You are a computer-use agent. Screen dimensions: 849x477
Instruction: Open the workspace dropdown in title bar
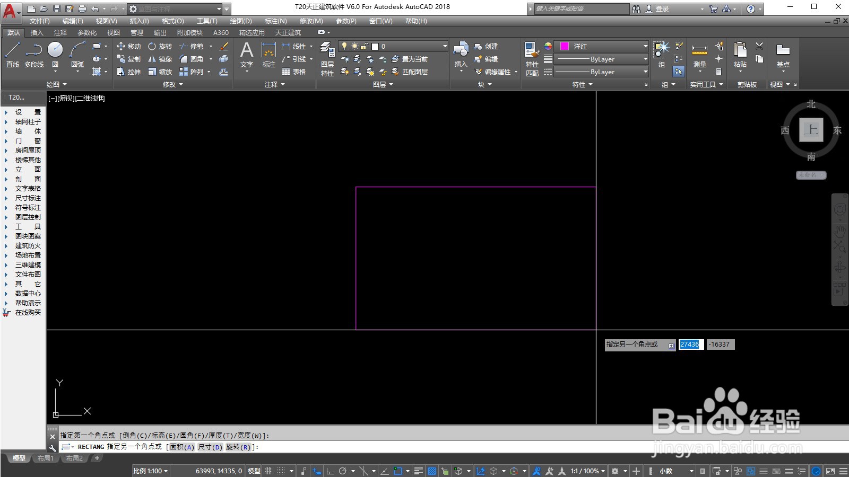(175, 9)
